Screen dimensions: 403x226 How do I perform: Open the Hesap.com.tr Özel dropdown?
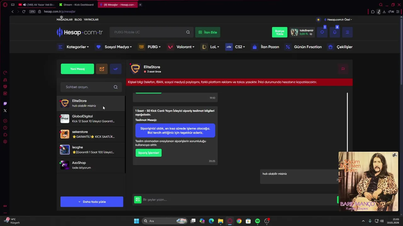pos(338,19)
